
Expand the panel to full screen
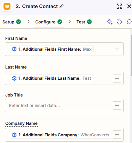pos(119,6)
